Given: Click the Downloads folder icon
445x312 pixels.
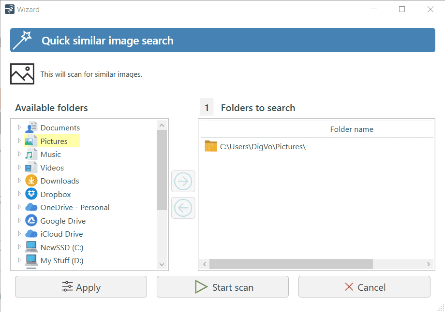Looking at the screenshot, I should tap(31, 181).
